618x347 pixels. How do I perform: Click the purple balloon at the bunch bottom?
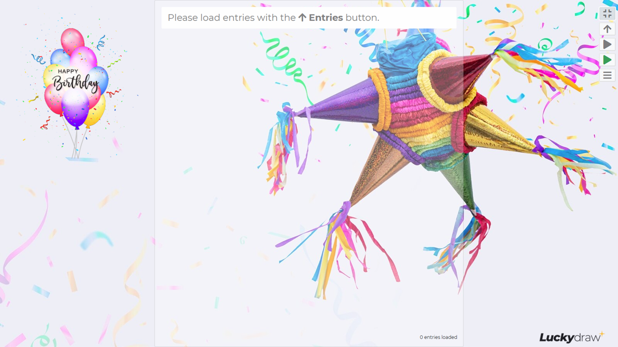tap(75, 108)
